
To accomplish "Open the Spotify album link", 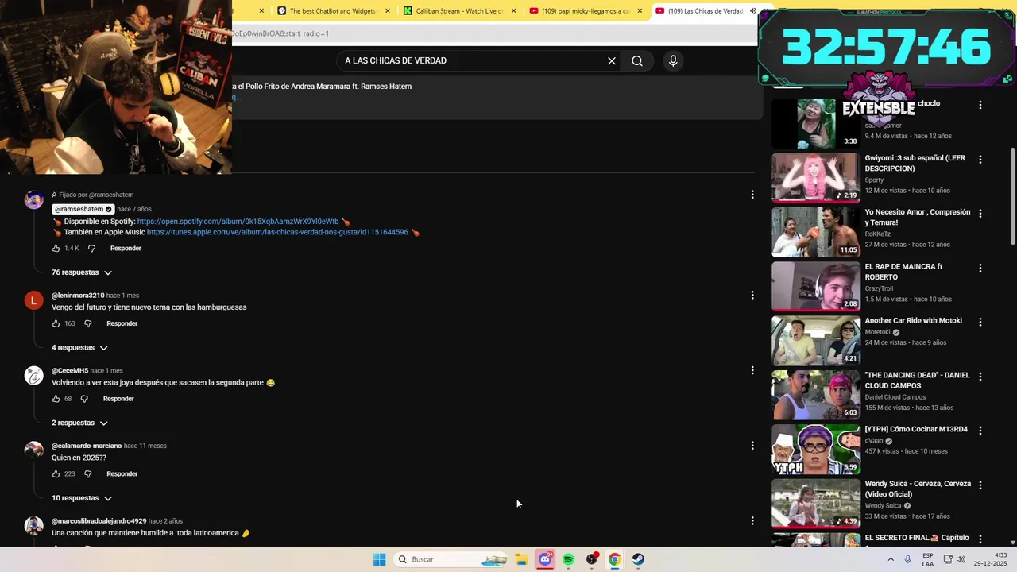I will tap(238, 222).
